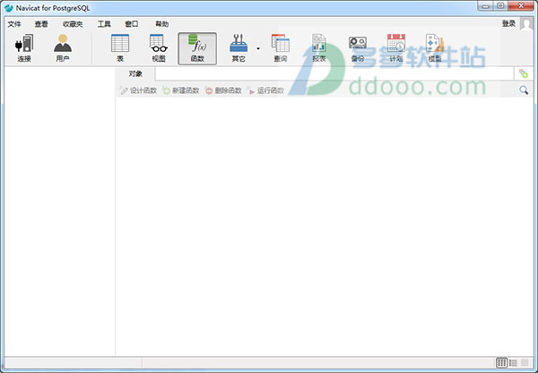Minimize the Navicat window

[x=485, y=6]
